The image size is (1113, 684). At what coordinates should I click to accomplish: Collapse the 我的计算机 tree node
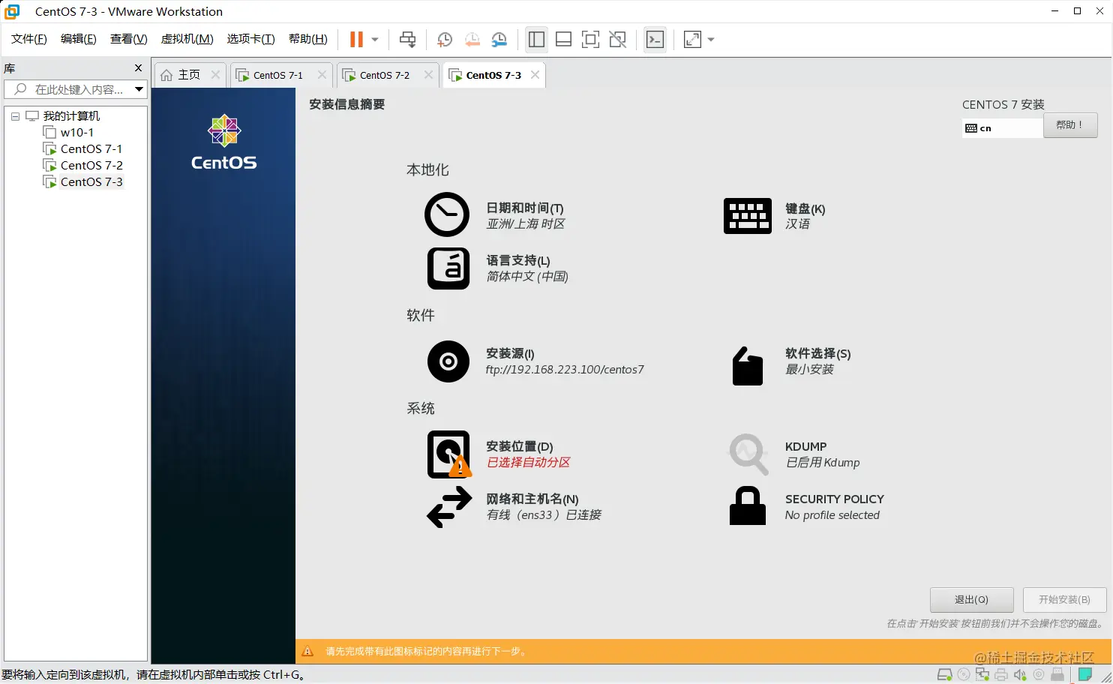point(15,116)
